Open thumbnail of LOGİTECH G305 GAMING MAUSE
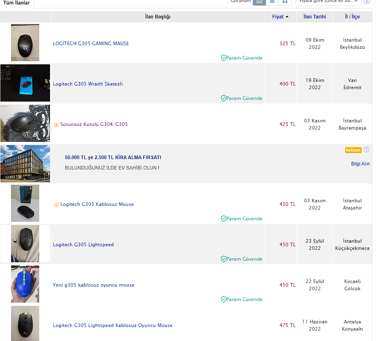 [25, 43]
